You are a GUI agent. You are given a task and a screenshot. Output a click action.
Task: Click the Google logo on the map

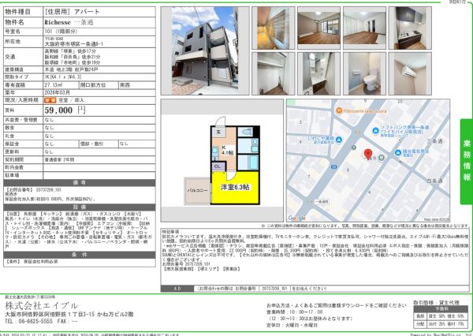click(296, 218)
